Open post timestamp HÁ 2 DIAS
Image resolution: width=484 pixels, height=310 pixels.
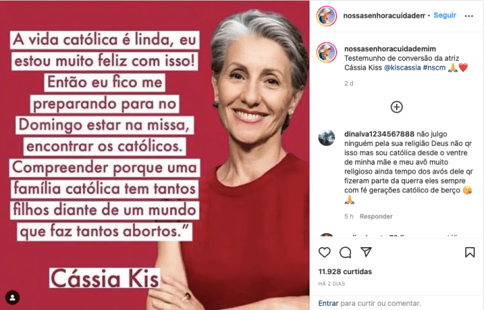click(x=332, y=284)
